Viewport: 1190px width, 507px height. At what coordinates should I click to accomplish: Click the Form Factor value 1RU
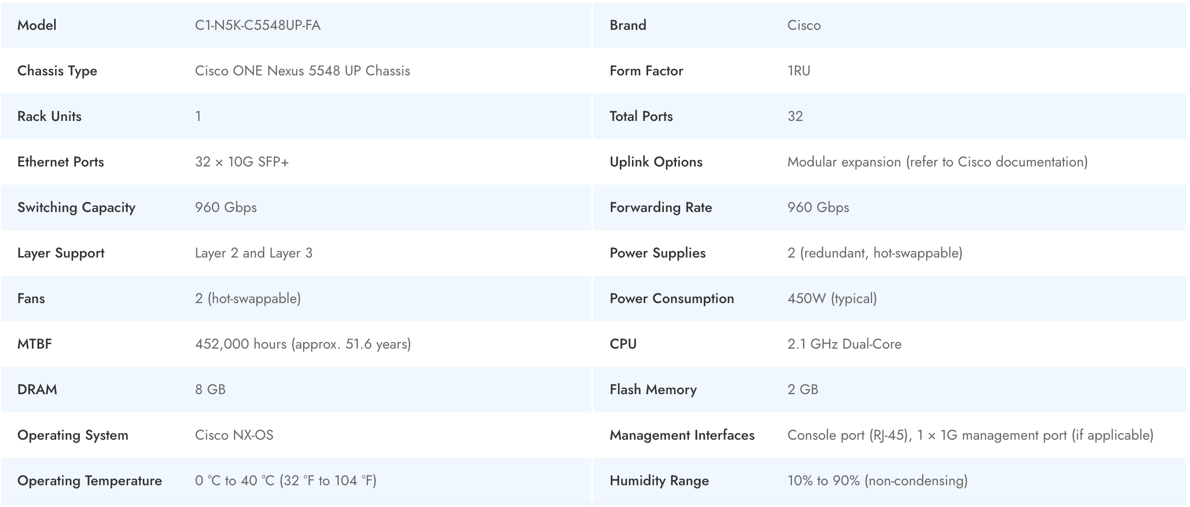tap(799, 71)
